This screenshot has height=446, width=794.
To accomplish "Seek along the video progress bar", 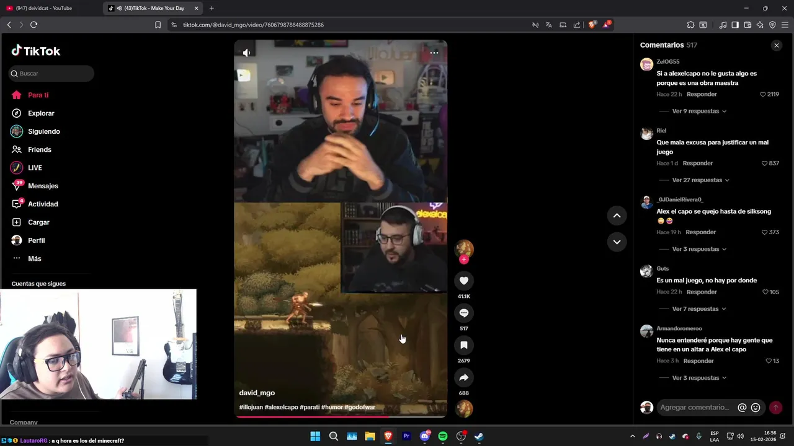I will click(x=341, y=416).
